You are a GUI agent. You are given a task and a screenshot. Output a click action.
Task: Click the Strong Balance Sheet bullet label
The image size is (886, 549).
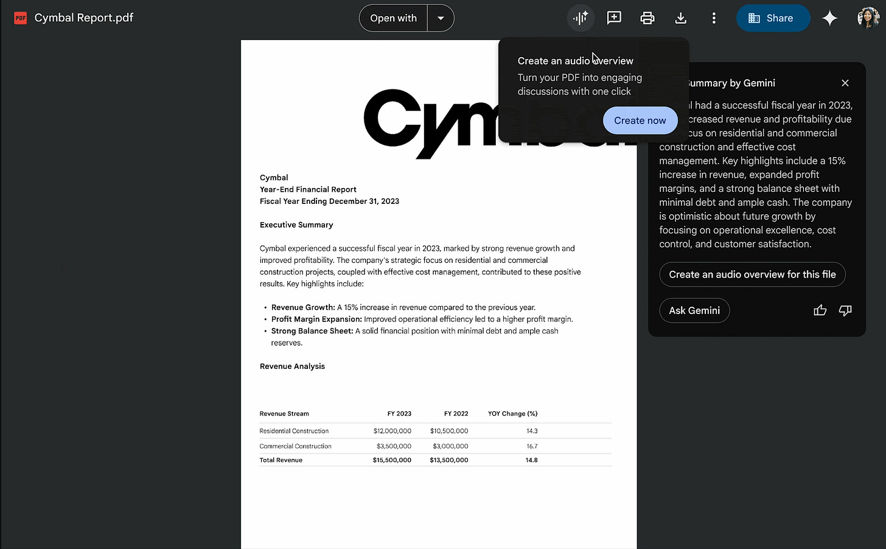pos(312,331)
